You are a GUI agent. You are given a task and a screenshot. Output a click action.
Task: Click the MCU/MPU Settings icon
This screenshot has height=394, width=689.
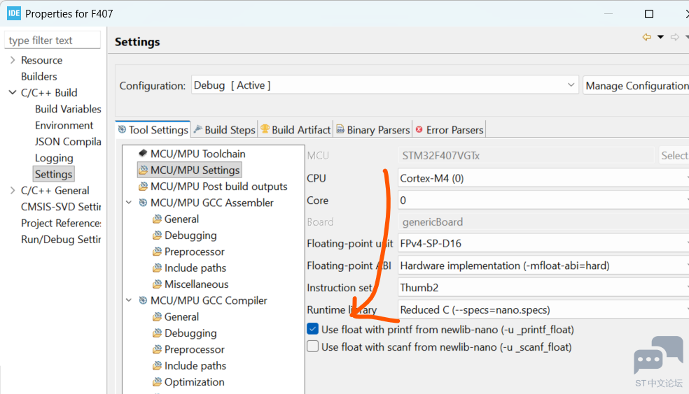coord(144,170)
